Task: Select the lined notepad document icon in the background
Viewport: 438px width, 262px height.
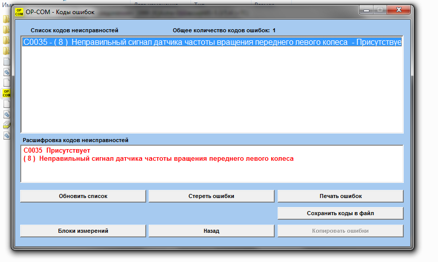Action: click(7, 61)
